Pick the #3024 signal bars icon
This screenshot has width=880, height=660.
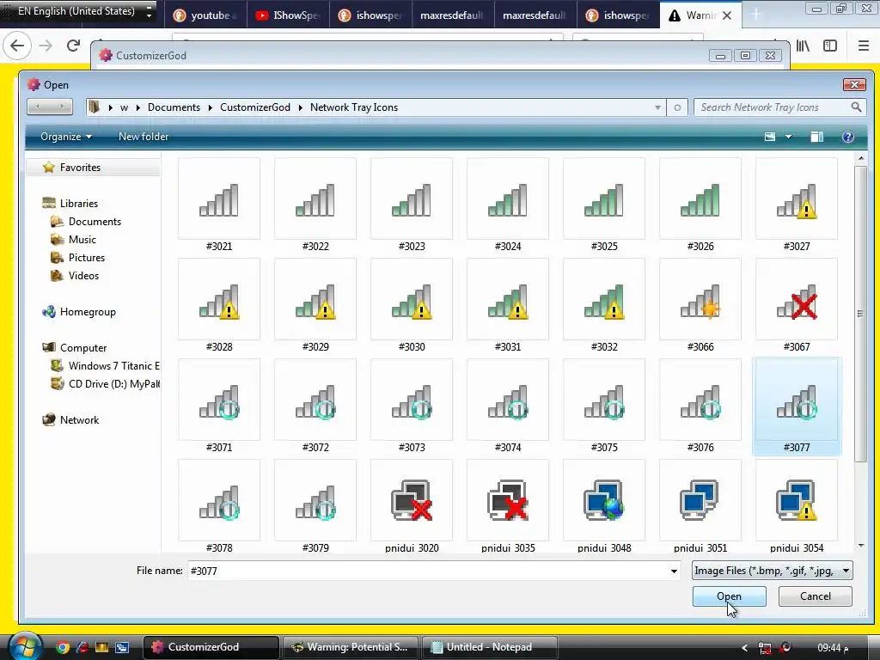click(508, 205)
